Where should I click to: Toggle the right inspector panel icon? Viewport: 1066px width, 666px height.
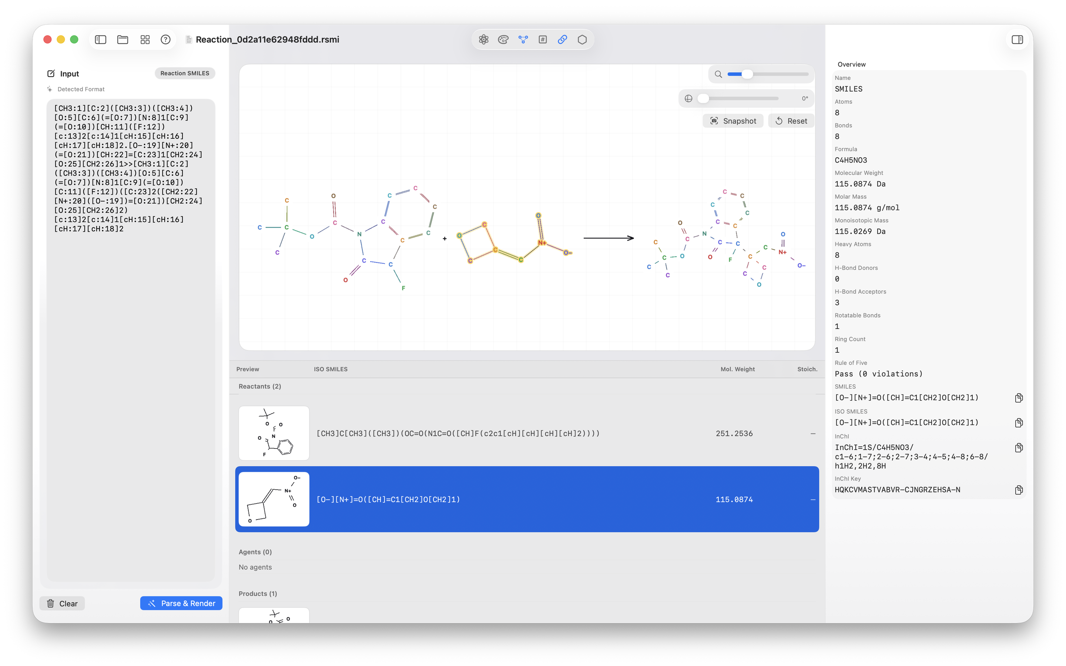coord(1017,40)
